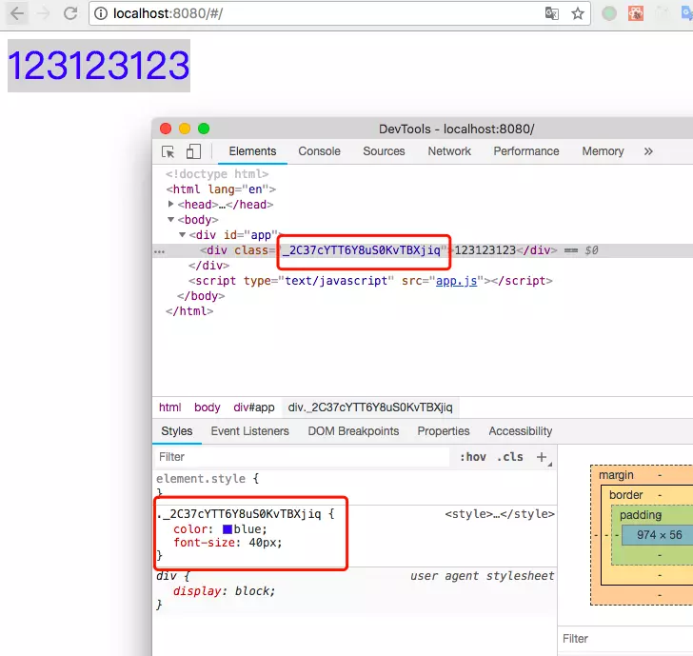Switch to the Console tab

click(x=319, y=151)
